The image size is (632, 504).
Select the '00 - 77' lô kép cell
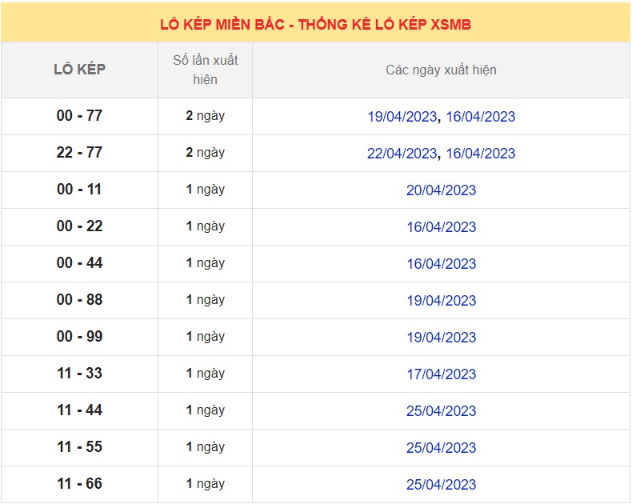point(79,116)
